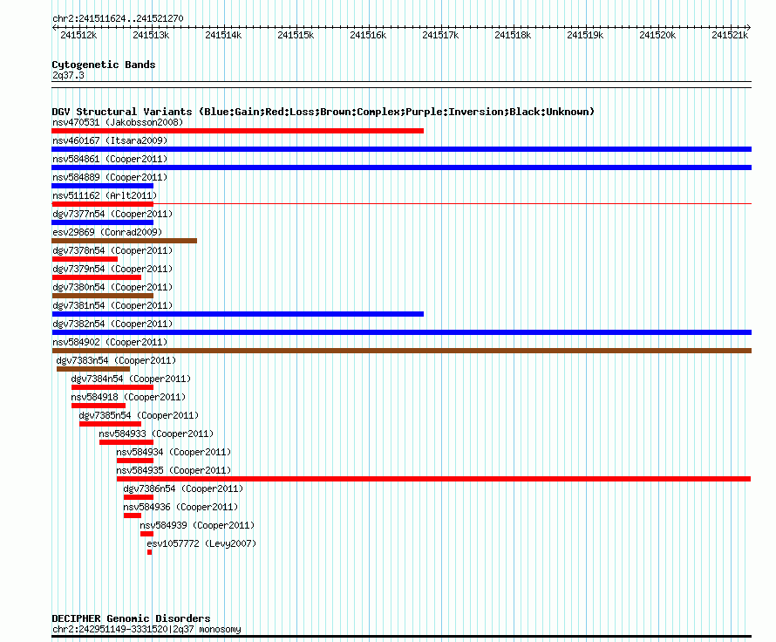Click the nsv584934 (Cooper2011) label

[174, 452]
